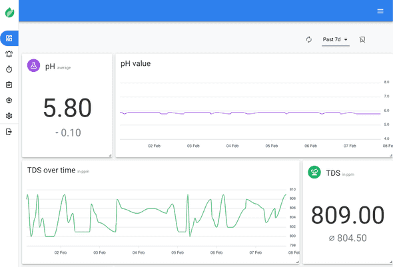
Task: Toggle the crossed-out layout edit icon
Action: [x=362, y=39]
